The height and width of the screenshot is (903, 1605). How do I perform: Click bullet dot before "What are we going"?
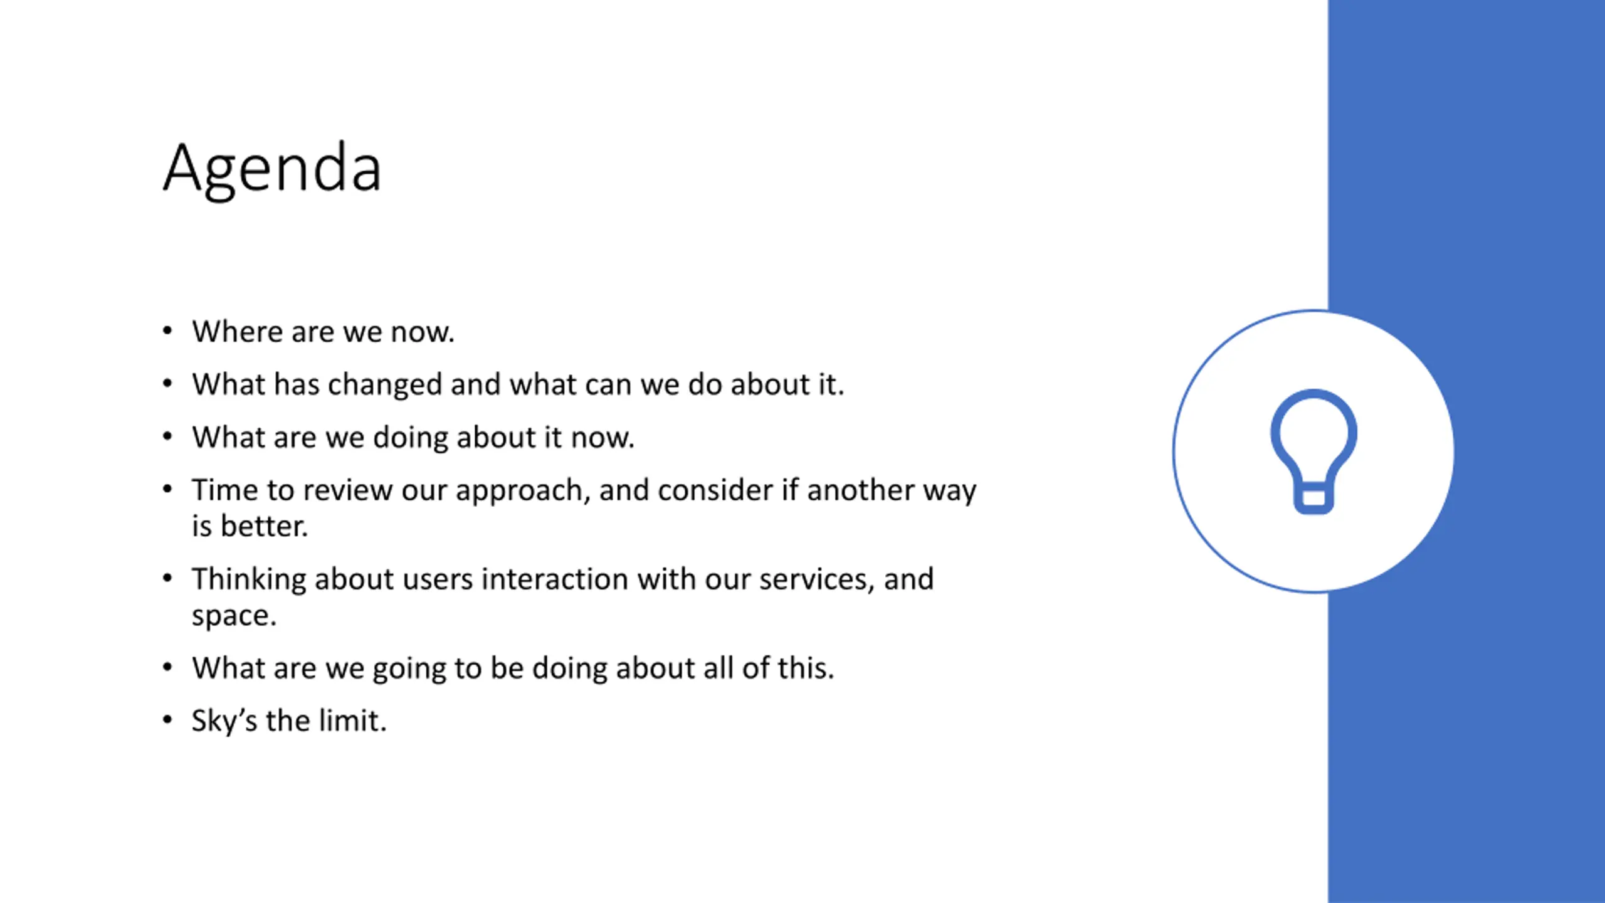[x=167, y=667]
